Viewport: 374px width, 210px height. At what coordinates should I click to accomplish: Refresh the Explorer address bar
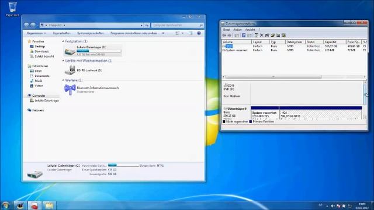click(x=147, y=25)
